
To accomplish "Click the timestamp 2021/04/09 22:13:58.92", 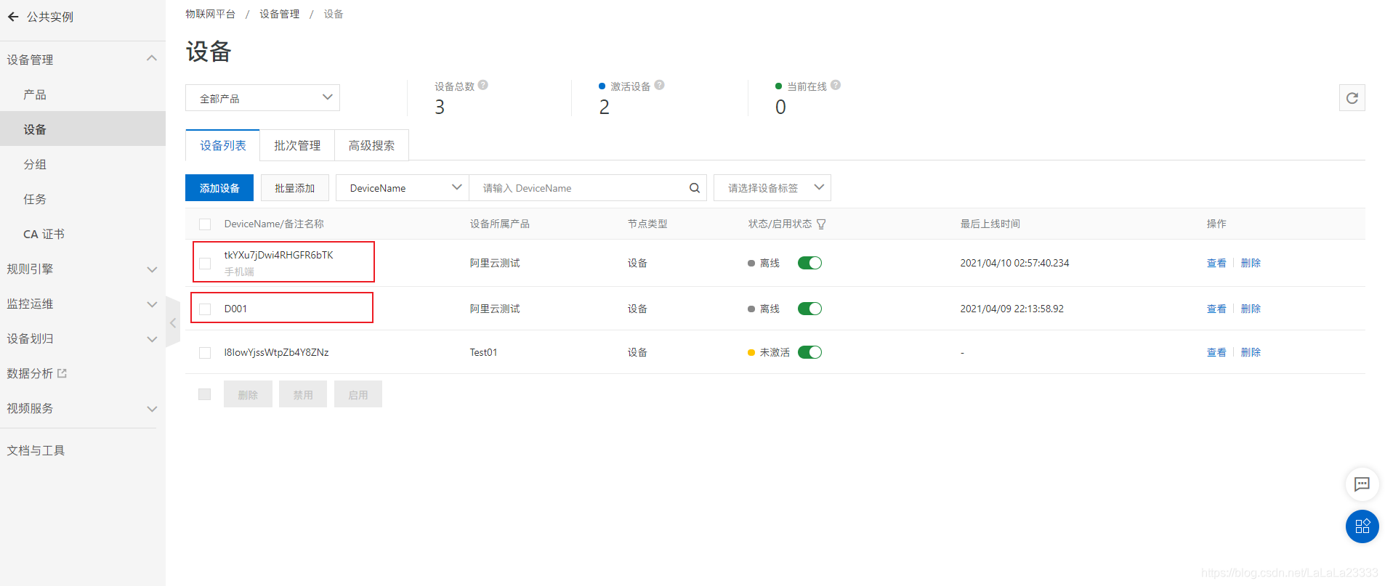I will (1012, 309).
